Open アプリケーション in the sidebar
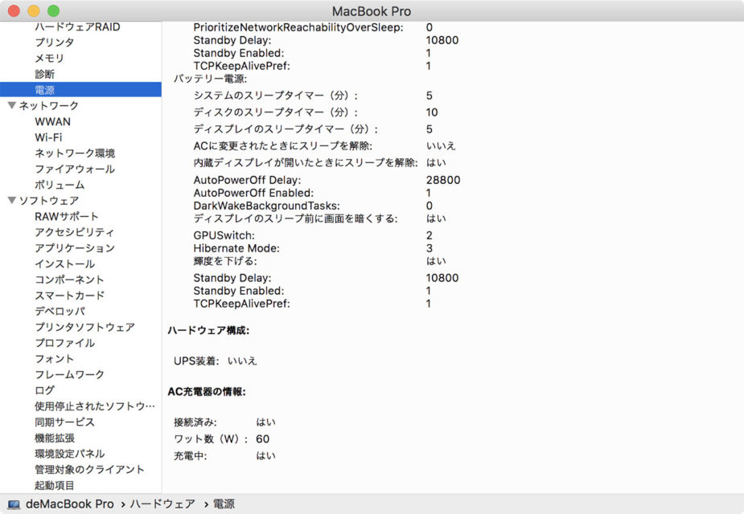This screenshot has width=744, height=514. 75,247
